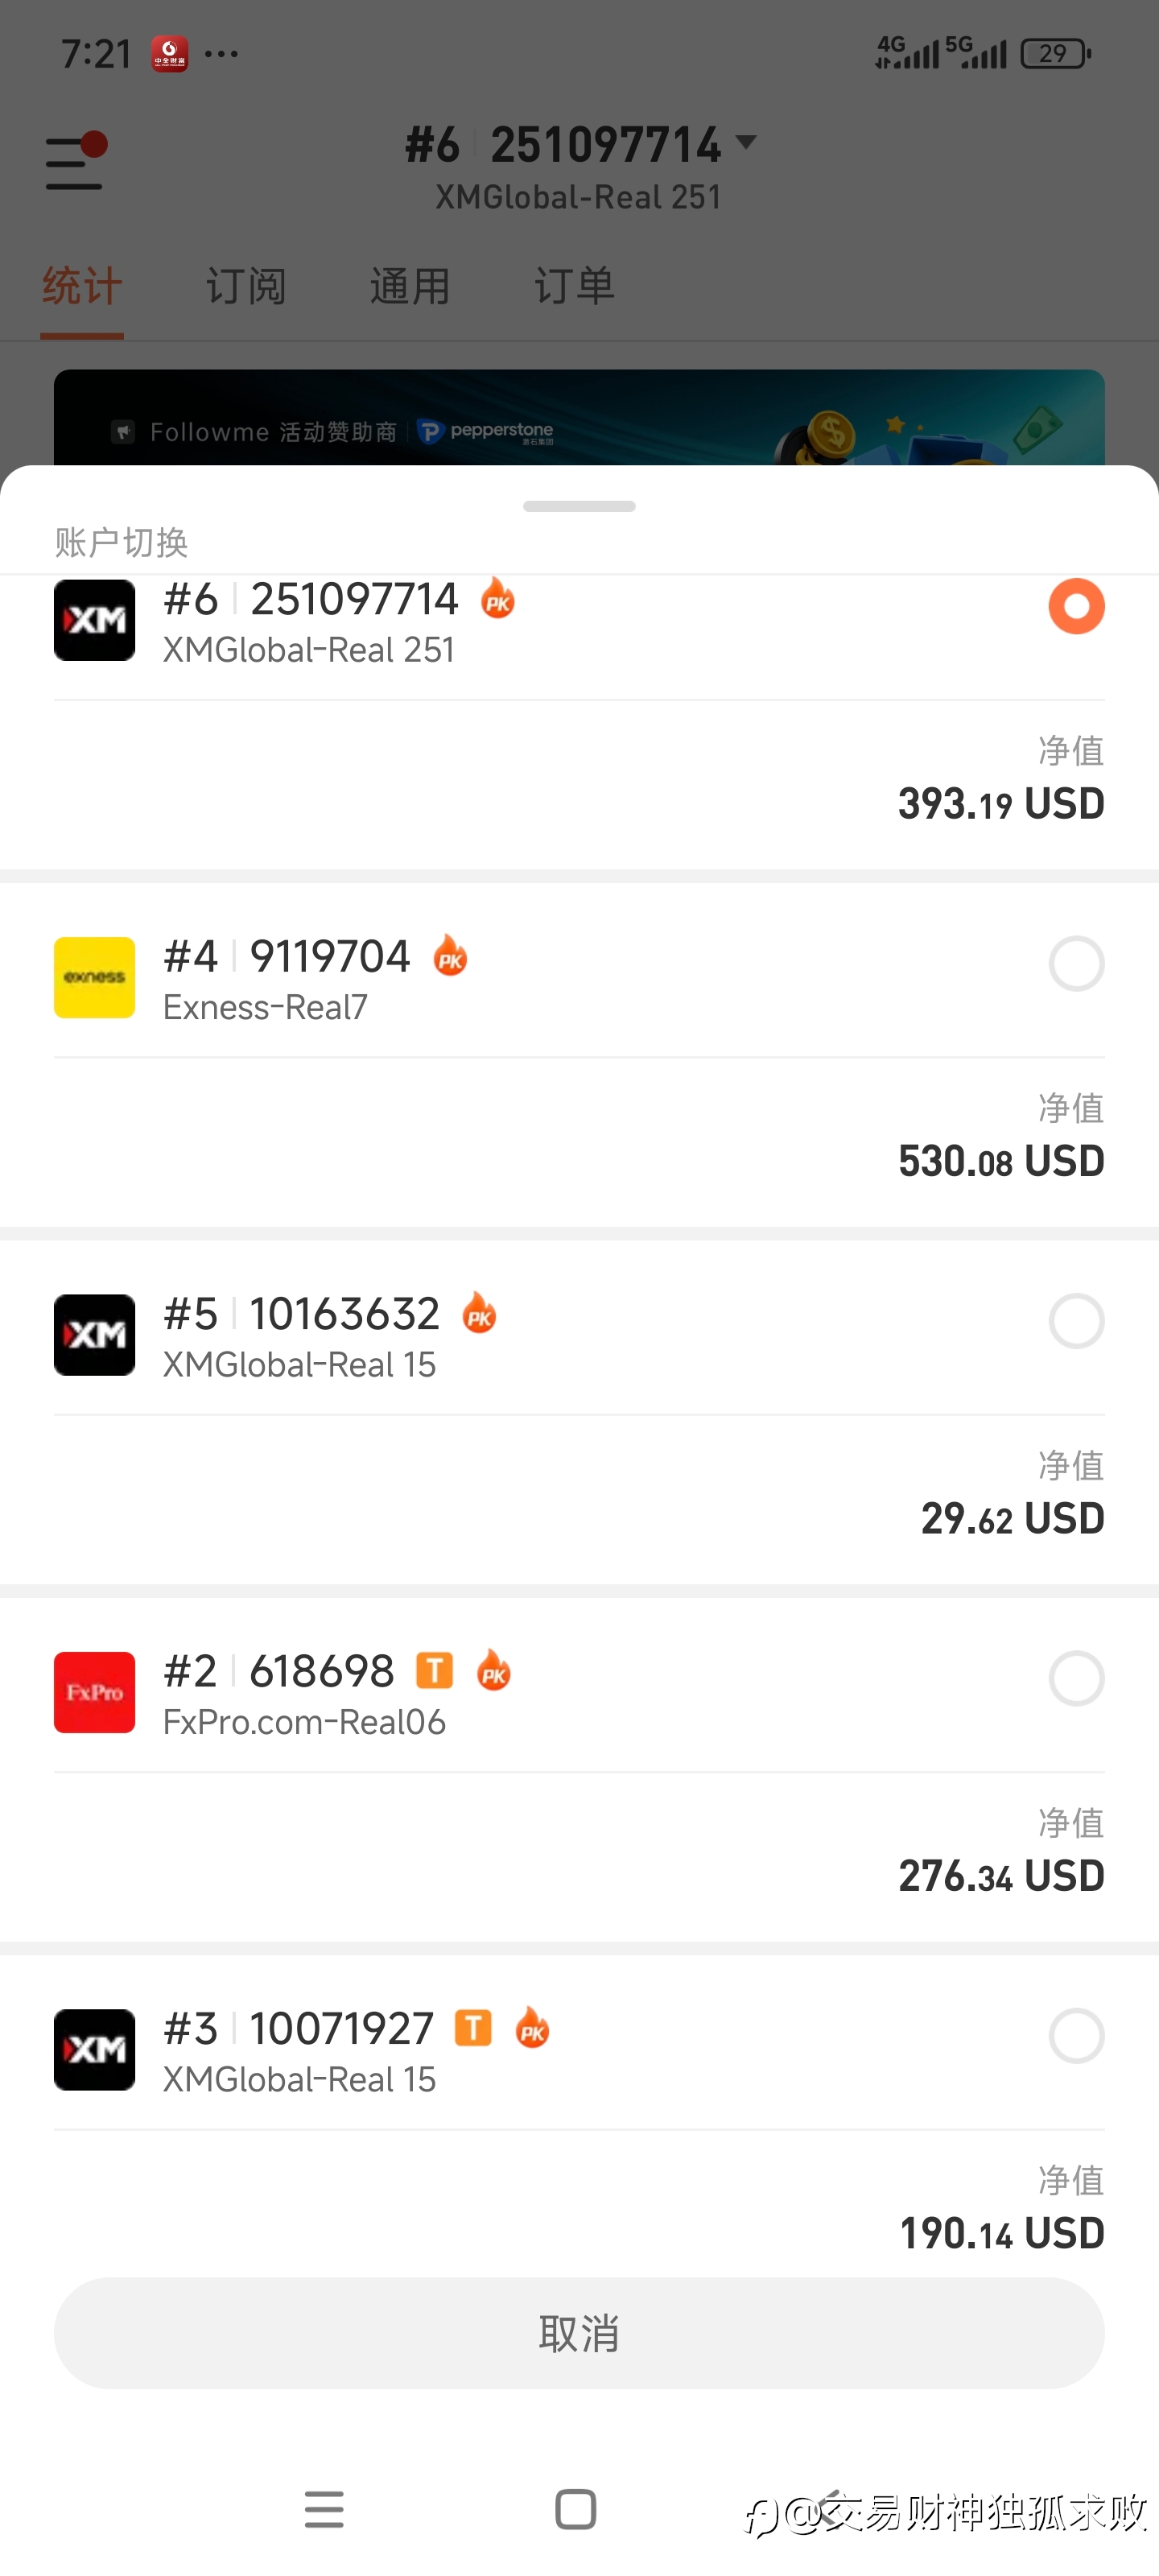Viewport: 1159px width, 2576px height.
Task: Tap the PK flame badge beside 10071927
Action: [x=532, y=2028]
